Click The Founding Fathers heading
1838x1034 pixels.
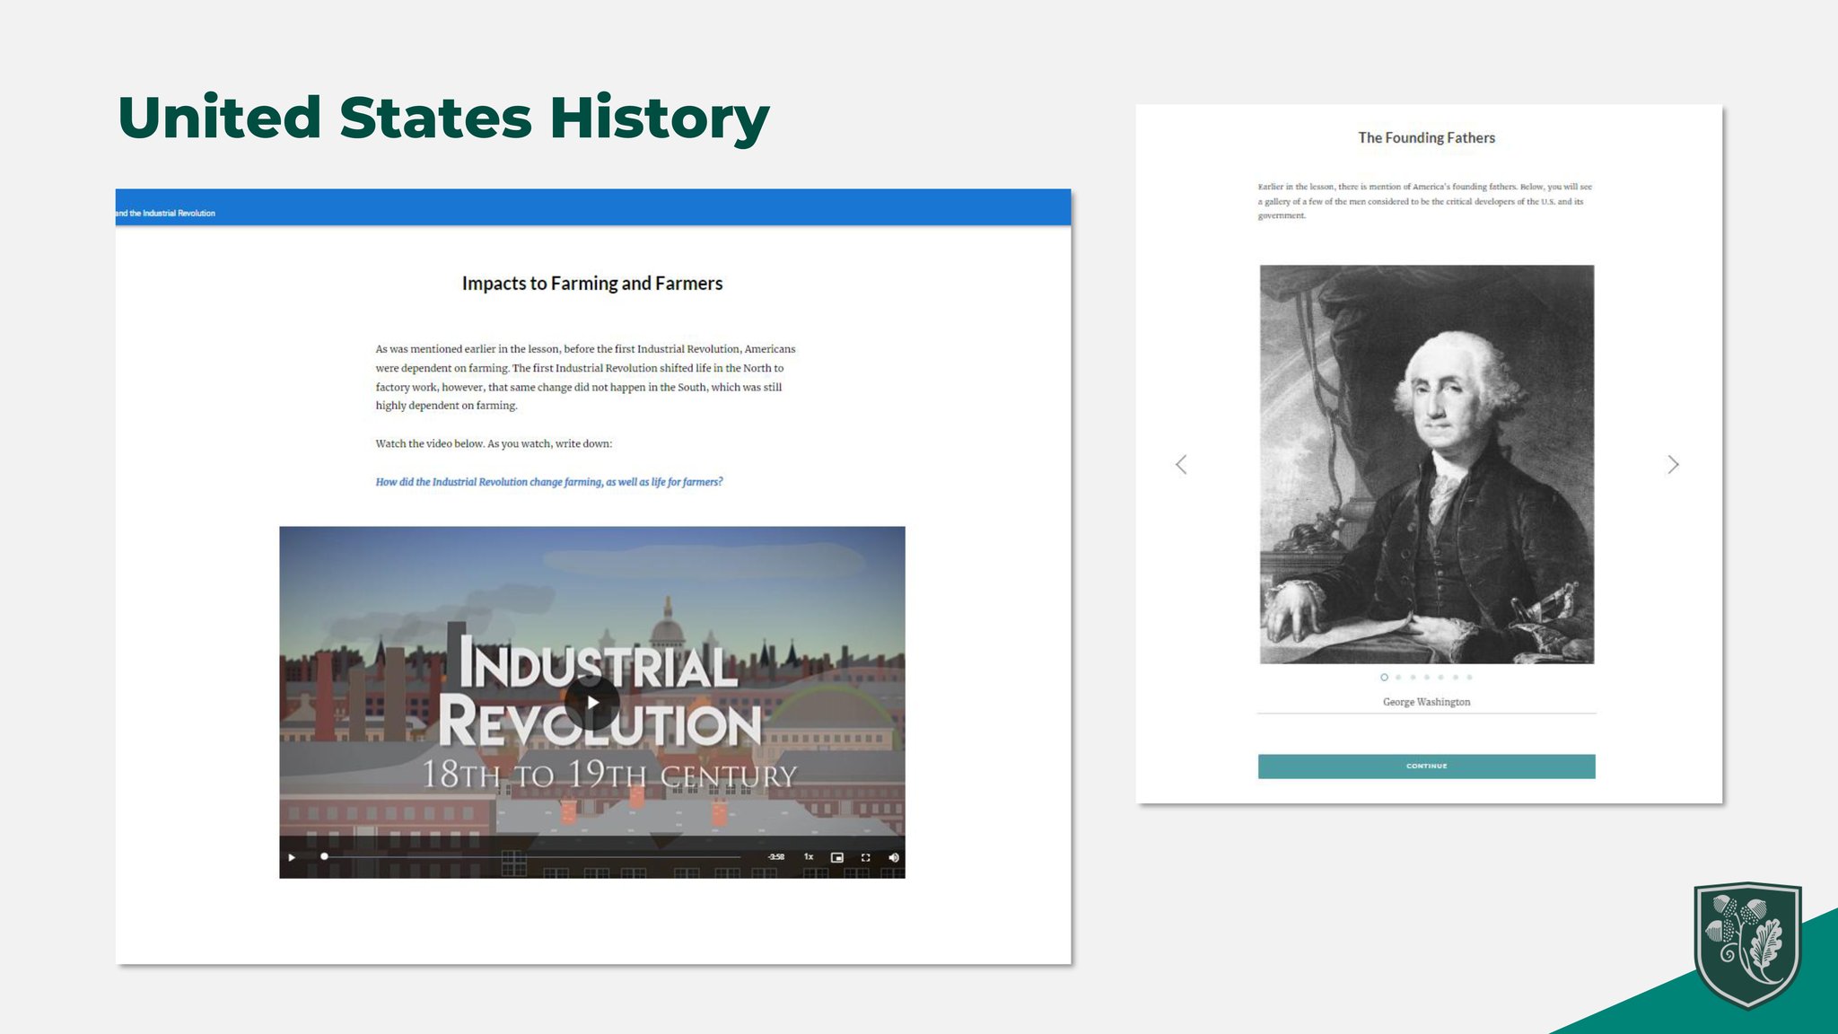[x=1426, y=137]
